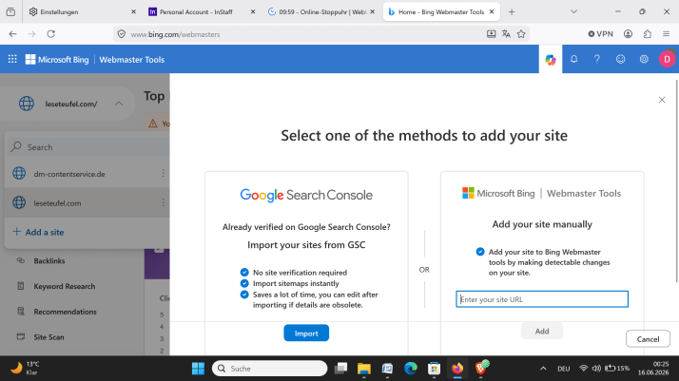
Task: Click the site security shield icon
Action: [122, 34]
